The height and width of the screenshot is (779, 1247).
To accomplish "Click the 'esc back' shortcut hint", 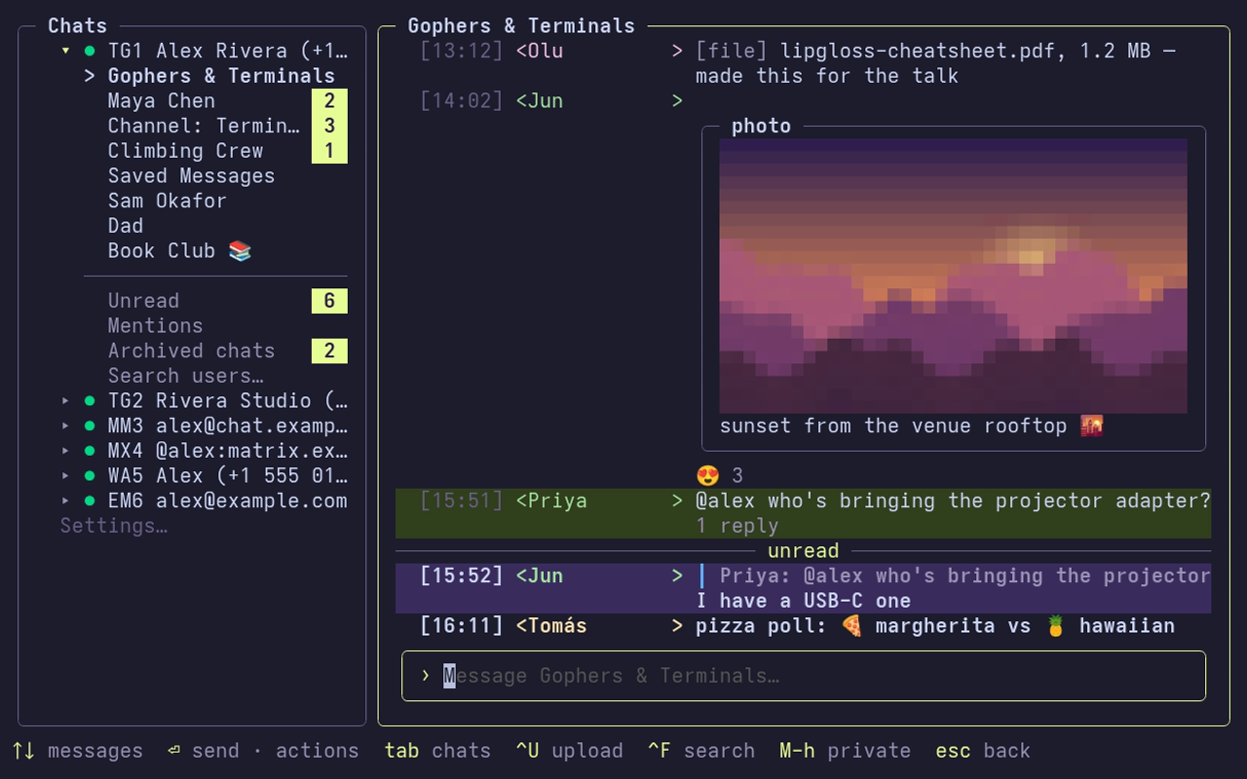I will 983,751.
